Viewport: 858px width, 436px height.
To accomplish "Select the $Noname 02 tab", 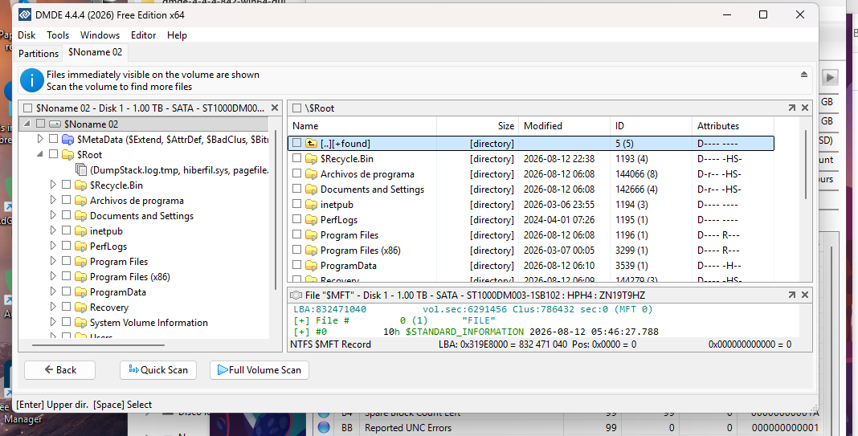I will [96, 52].
